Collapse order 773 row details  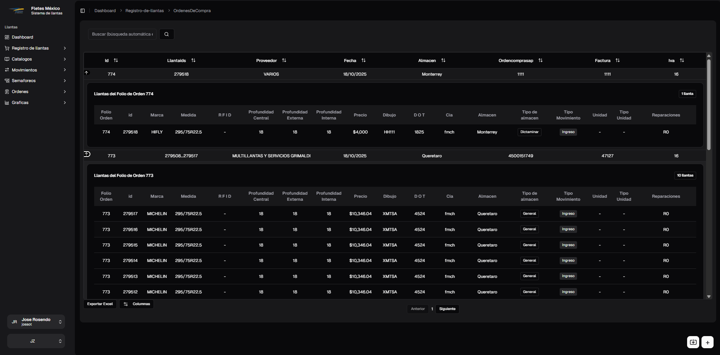point(87,154)
